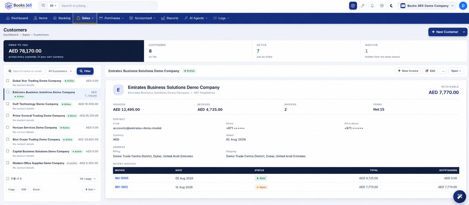Open invoice INV-1002 link
Screen dimensions: 469x205
(x=121, y=187)
